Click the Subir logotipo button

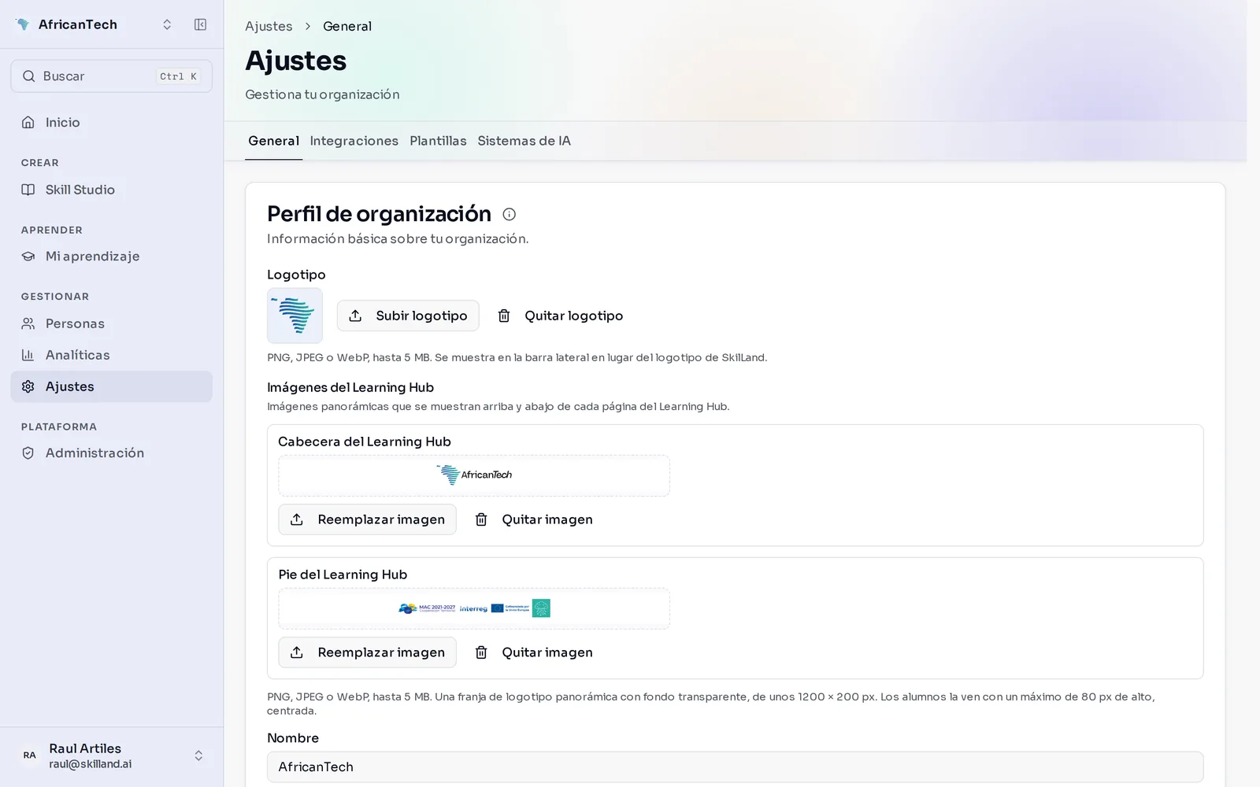(408, 316)
